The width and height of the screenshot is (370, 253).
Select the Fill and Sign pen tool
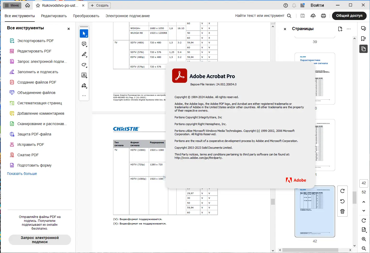click(x=84, y=85)
